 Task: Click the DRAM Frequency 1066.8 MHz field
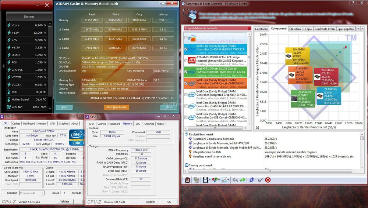pyautogui.click(x=141, y=150)
